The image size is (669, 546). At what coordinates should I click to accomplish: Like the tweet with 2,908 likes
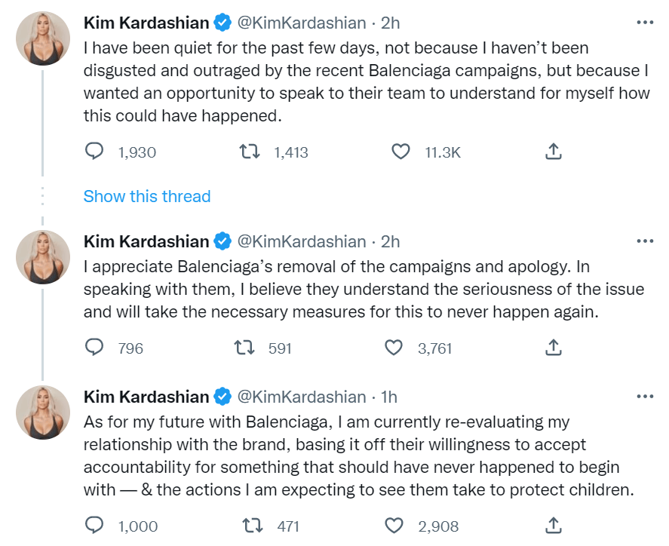tap(394, 526)
